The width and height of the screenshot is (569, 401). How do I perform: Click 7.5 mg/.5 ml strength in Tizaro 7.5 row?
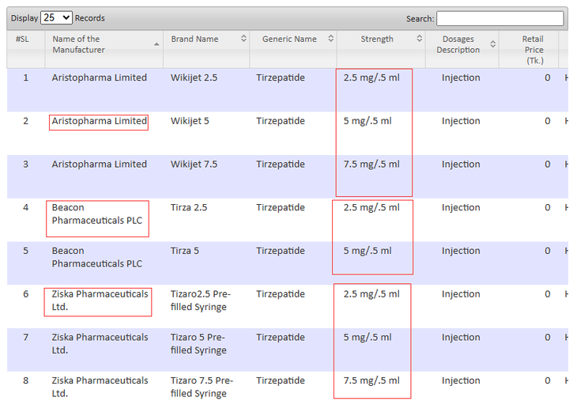click(x=371, y=380)
